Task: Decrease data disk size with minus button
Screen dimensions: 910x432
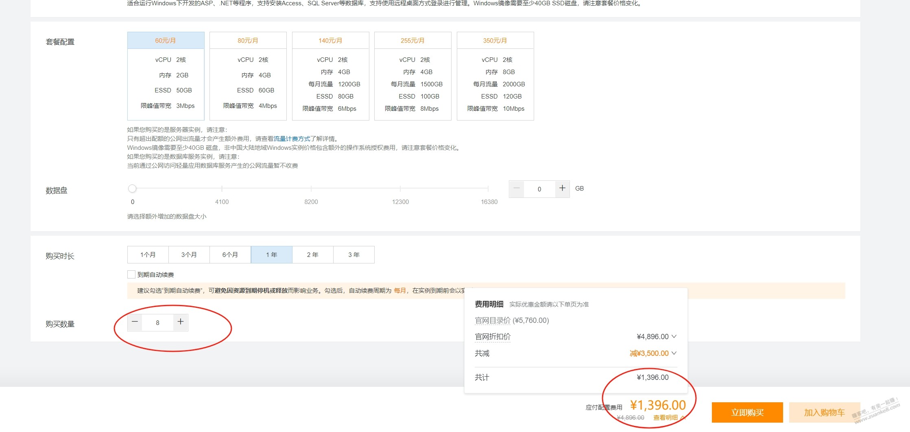Action: (x=517, y=189)
